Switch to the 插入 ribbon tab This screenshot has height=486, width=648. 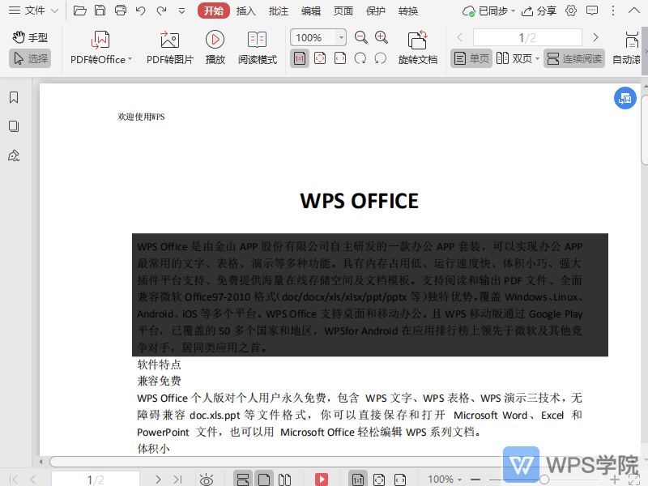click(x=246, y=11)
